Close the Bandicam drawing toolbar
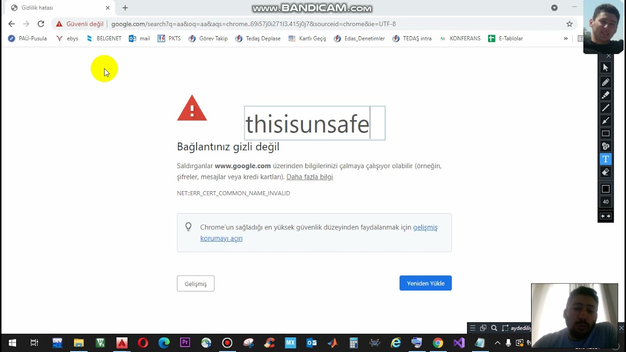The height and width of the screenshot is (352, 626). pos(608,56)
